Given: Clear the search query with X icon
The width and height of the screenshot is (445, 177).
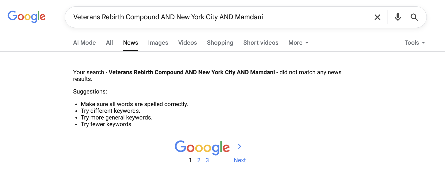Looking at the screenshot, I should pos(377,17).
